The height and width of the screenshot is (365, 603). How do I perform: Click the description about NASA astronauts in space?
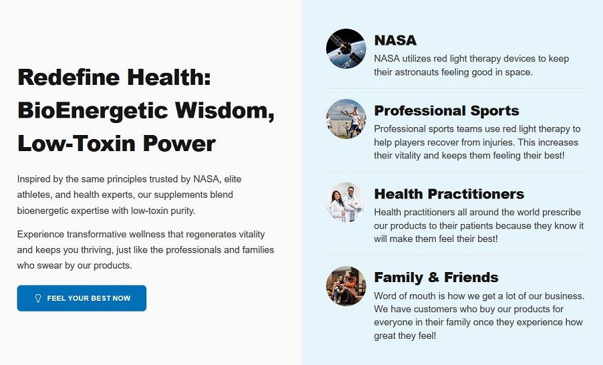pyautogui.click(x=471, y=65)
